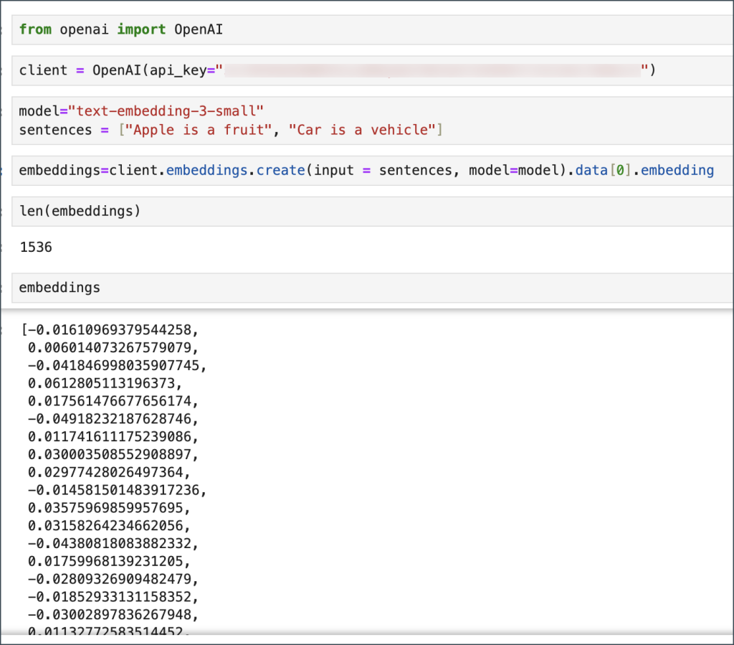Click output value 0.030003508552908897

[x=112, y=455]
